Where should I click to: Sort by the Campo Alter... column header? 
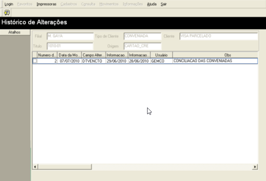(x=94, y=55)
